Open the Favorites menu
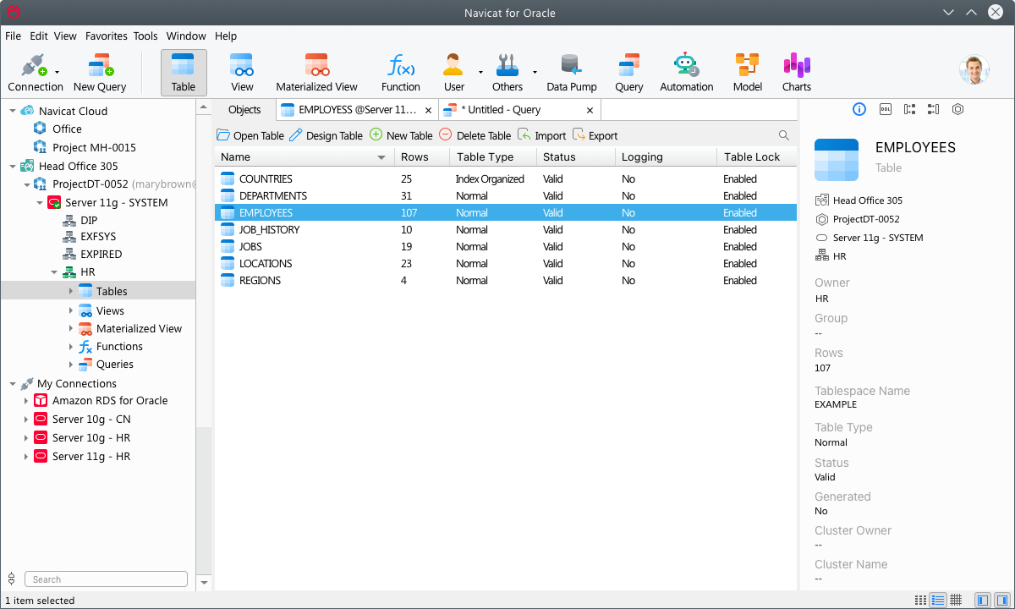This screenshot has height=609, width=1015. coord(106,36)
